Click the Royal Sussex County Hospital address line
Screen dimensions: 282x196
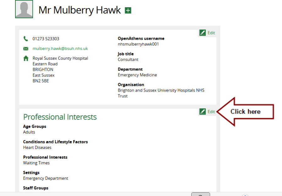[x=60, y=58]
